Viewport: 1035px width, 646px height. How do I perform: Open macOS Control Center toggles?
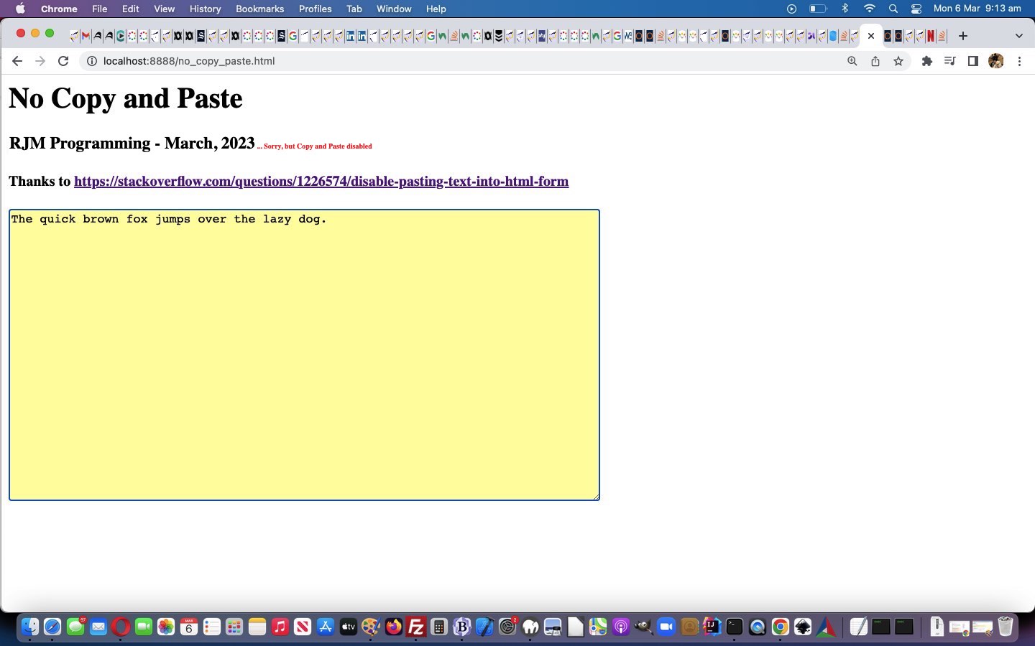916,9
